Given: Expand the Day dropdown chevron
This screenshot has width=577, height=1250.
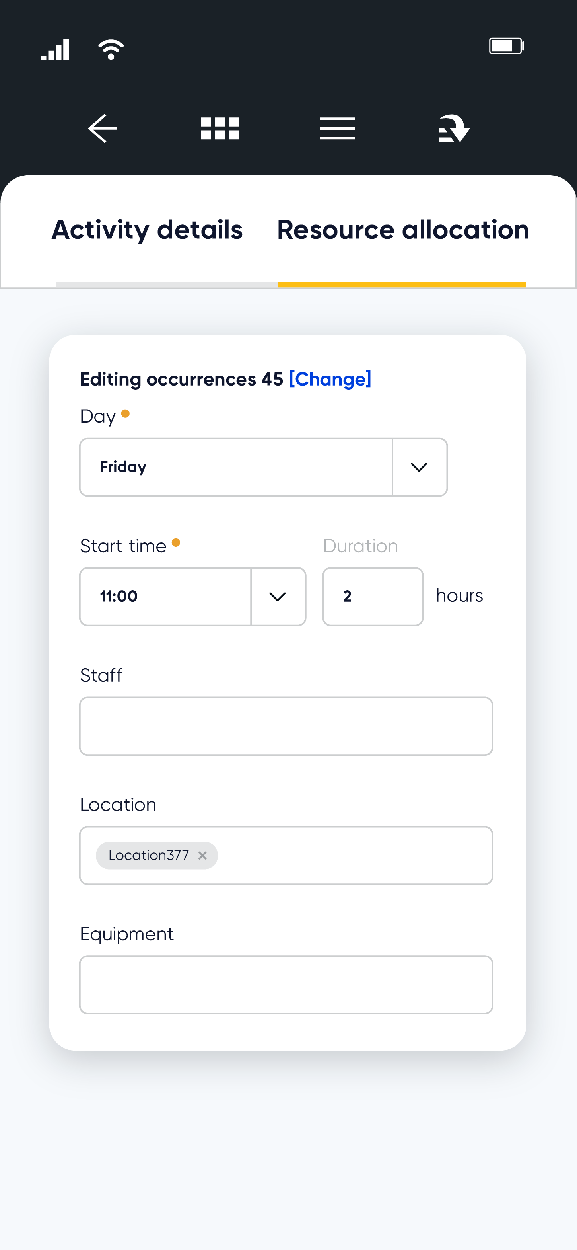Looking at the screenshot, I should [420, 467].
